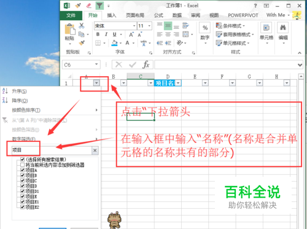This screenshot has height=229, width=307.
Task: Open the font name 宋体 dropdown
Action: pyautogui.click(x=134, y=26)
